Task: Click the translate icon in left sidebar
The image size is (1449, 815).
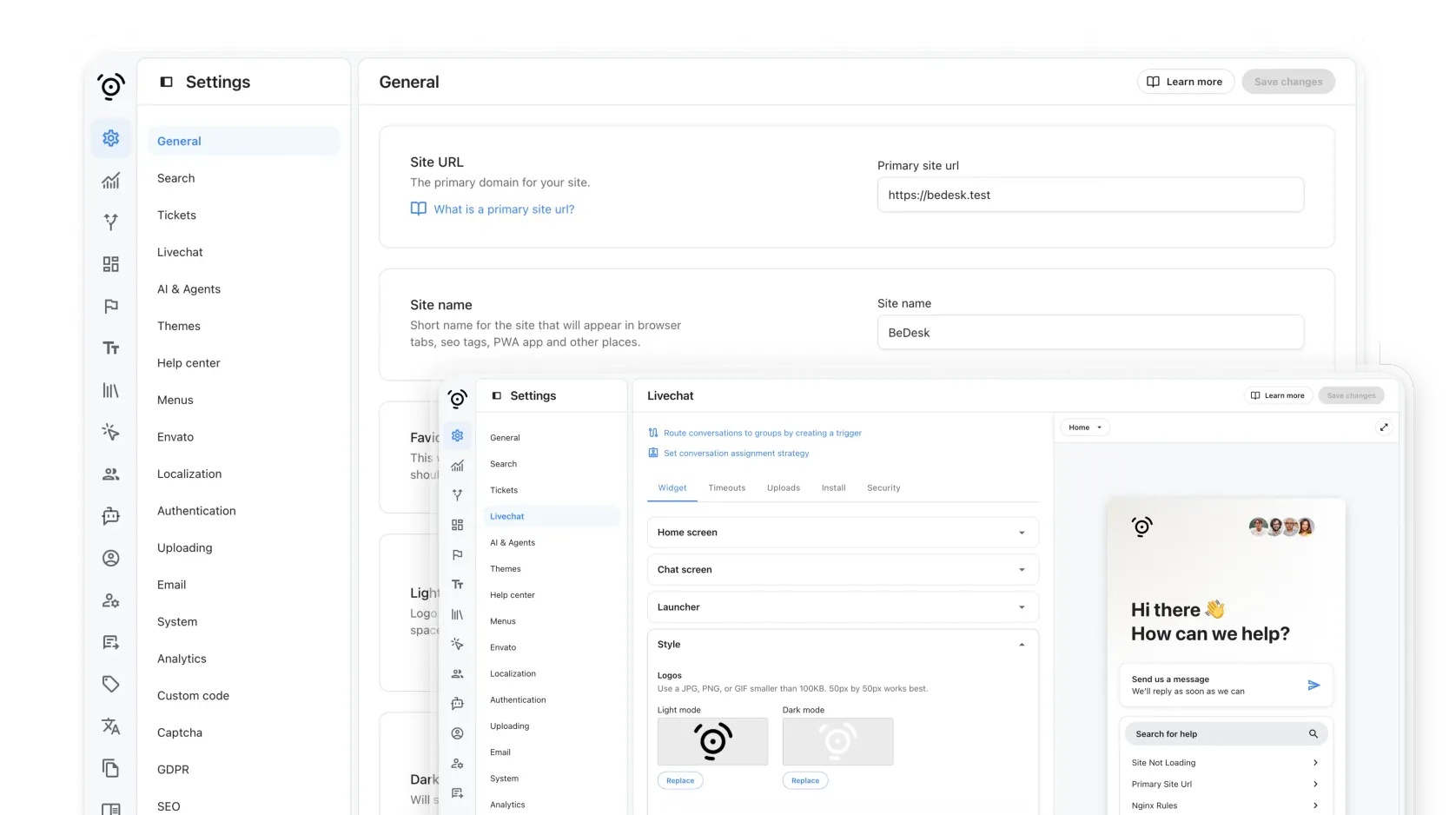Action: [x=111, y=726]
